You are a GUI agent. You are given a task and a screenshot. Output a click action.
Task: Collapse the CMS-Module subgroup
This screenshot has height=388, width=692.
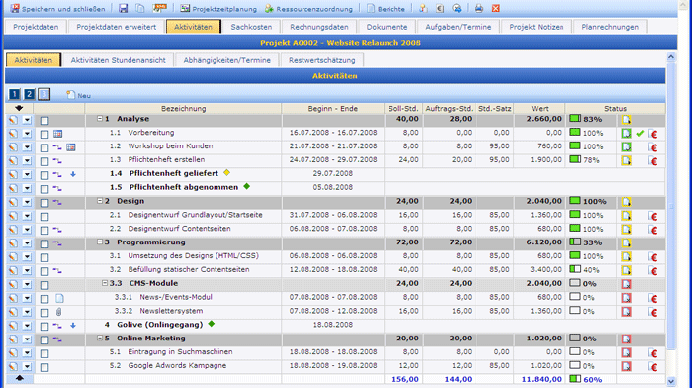(105, 283)
